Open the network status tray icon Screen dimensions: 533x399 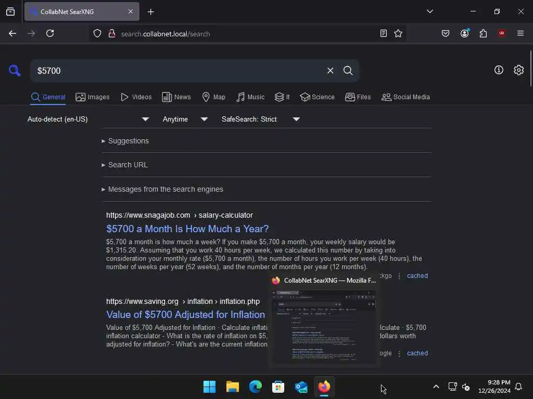(x=452, y=387)
